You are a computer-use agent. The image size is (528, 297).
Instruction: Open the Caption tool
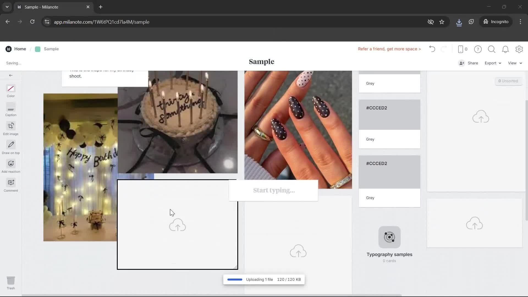[x=11, y=110]
